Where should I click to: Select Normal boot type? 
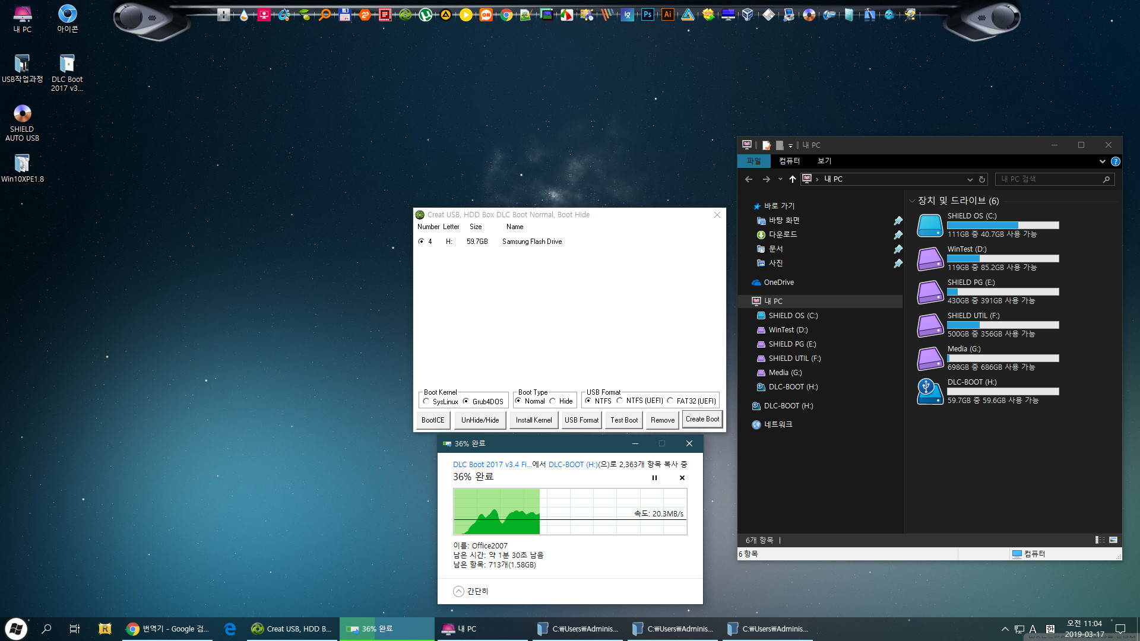coord(518,401)
